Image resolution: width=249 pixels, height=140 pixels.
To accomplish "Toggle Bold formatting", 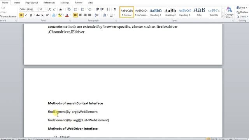I will 21,15.
